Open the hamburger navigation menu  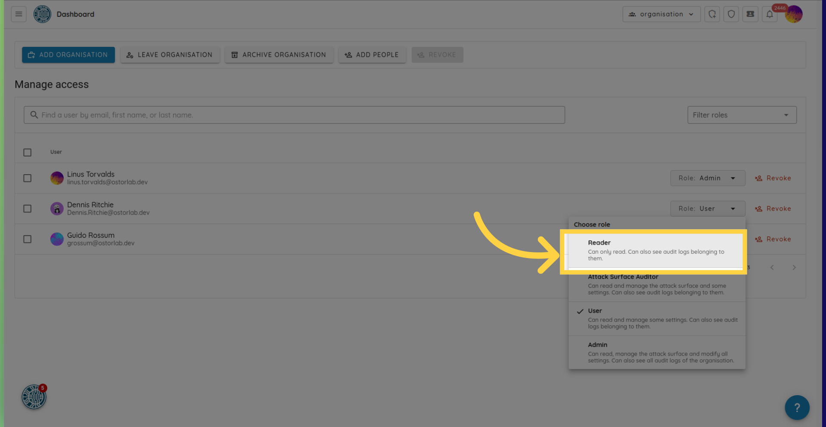[18, 14]
